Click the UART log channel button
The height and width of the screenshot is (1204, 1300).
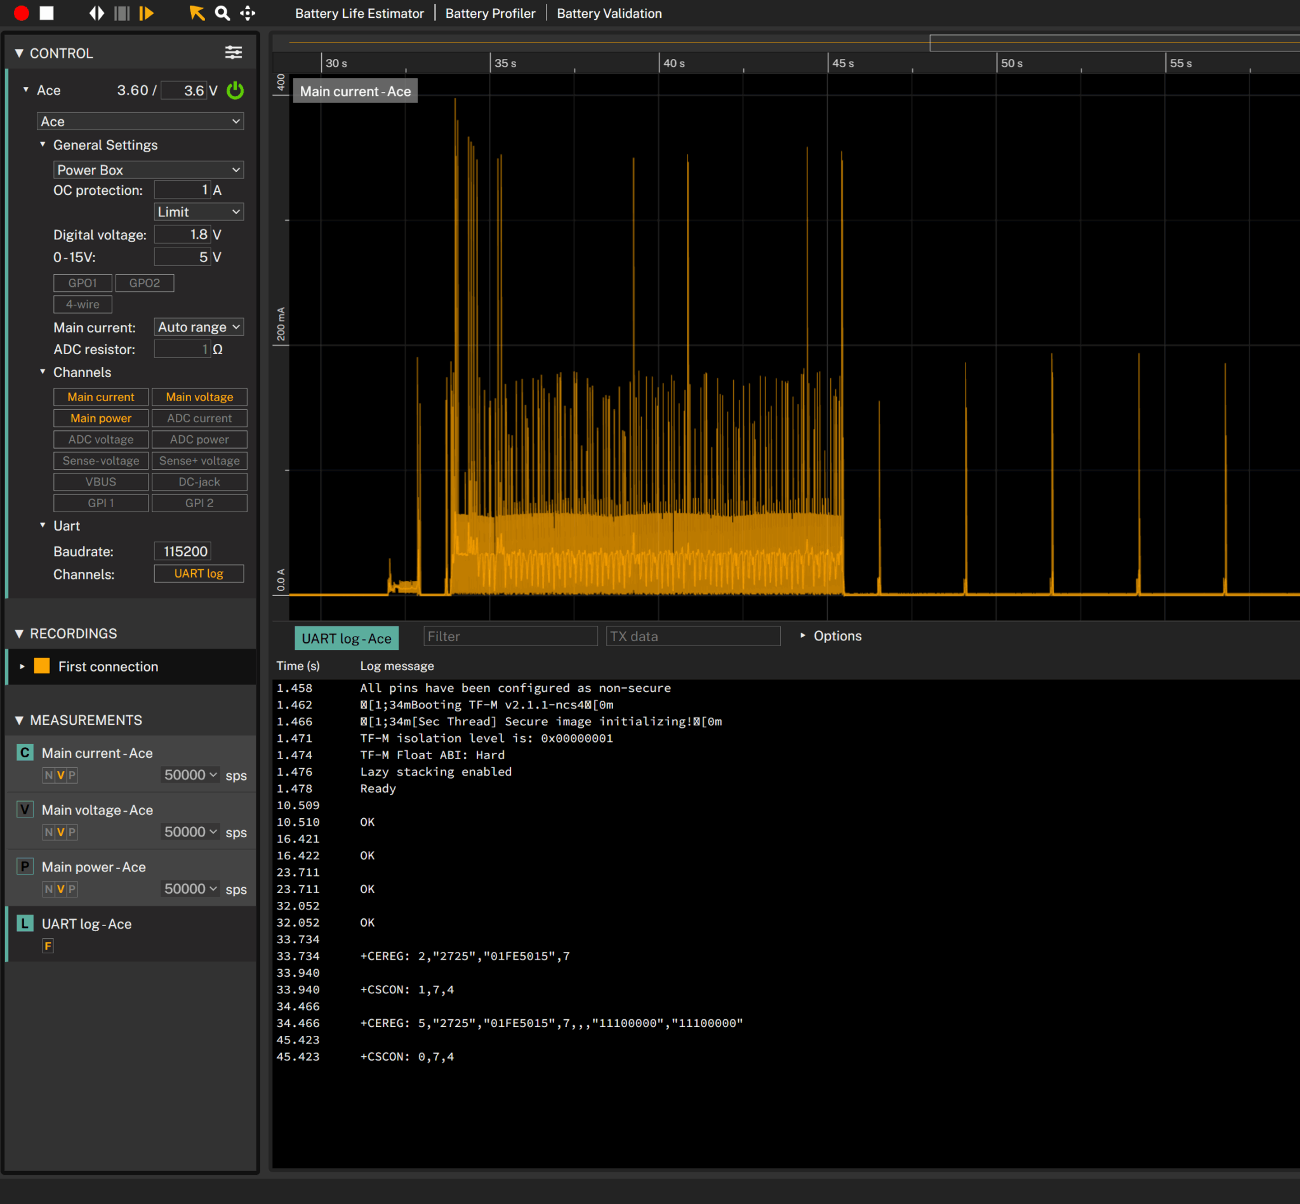pyautogui.click(x=199, y=573)
